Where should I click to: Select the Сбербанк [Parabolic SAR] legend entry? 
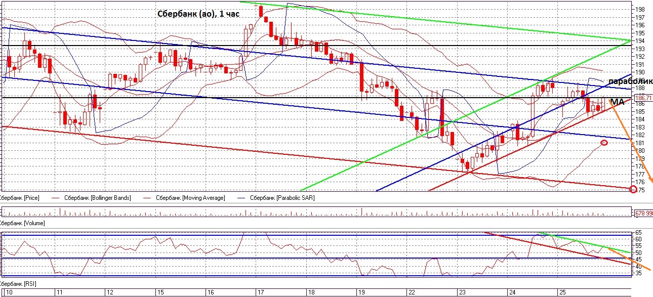coord(282,198)
